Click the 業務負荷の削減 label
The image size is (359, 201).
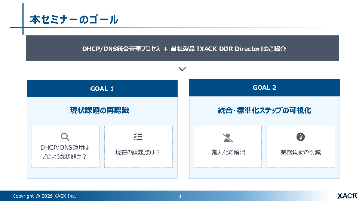point(300,152)
